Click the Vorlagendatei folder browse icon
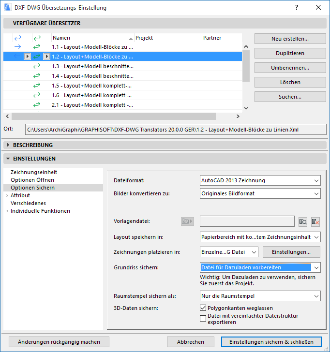The image size is (330, 352). pos(187,221)
